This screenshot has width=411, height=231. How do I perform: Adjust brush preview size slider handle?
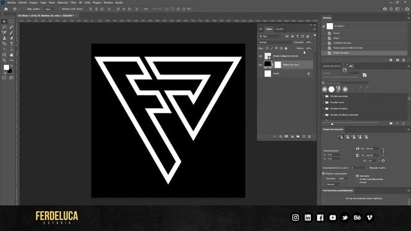point(332,124)
